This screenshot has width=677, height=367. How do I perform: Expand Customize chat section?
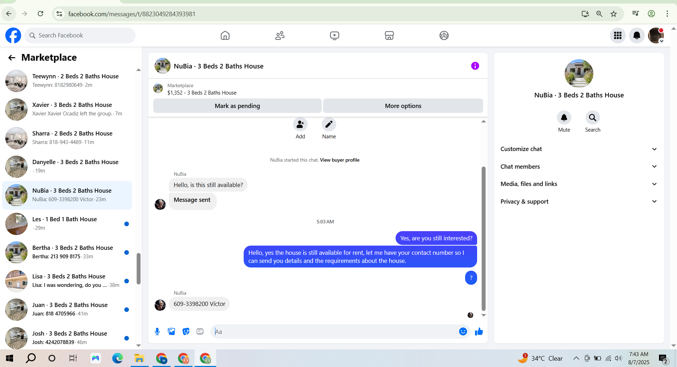(x=579, y=149)
